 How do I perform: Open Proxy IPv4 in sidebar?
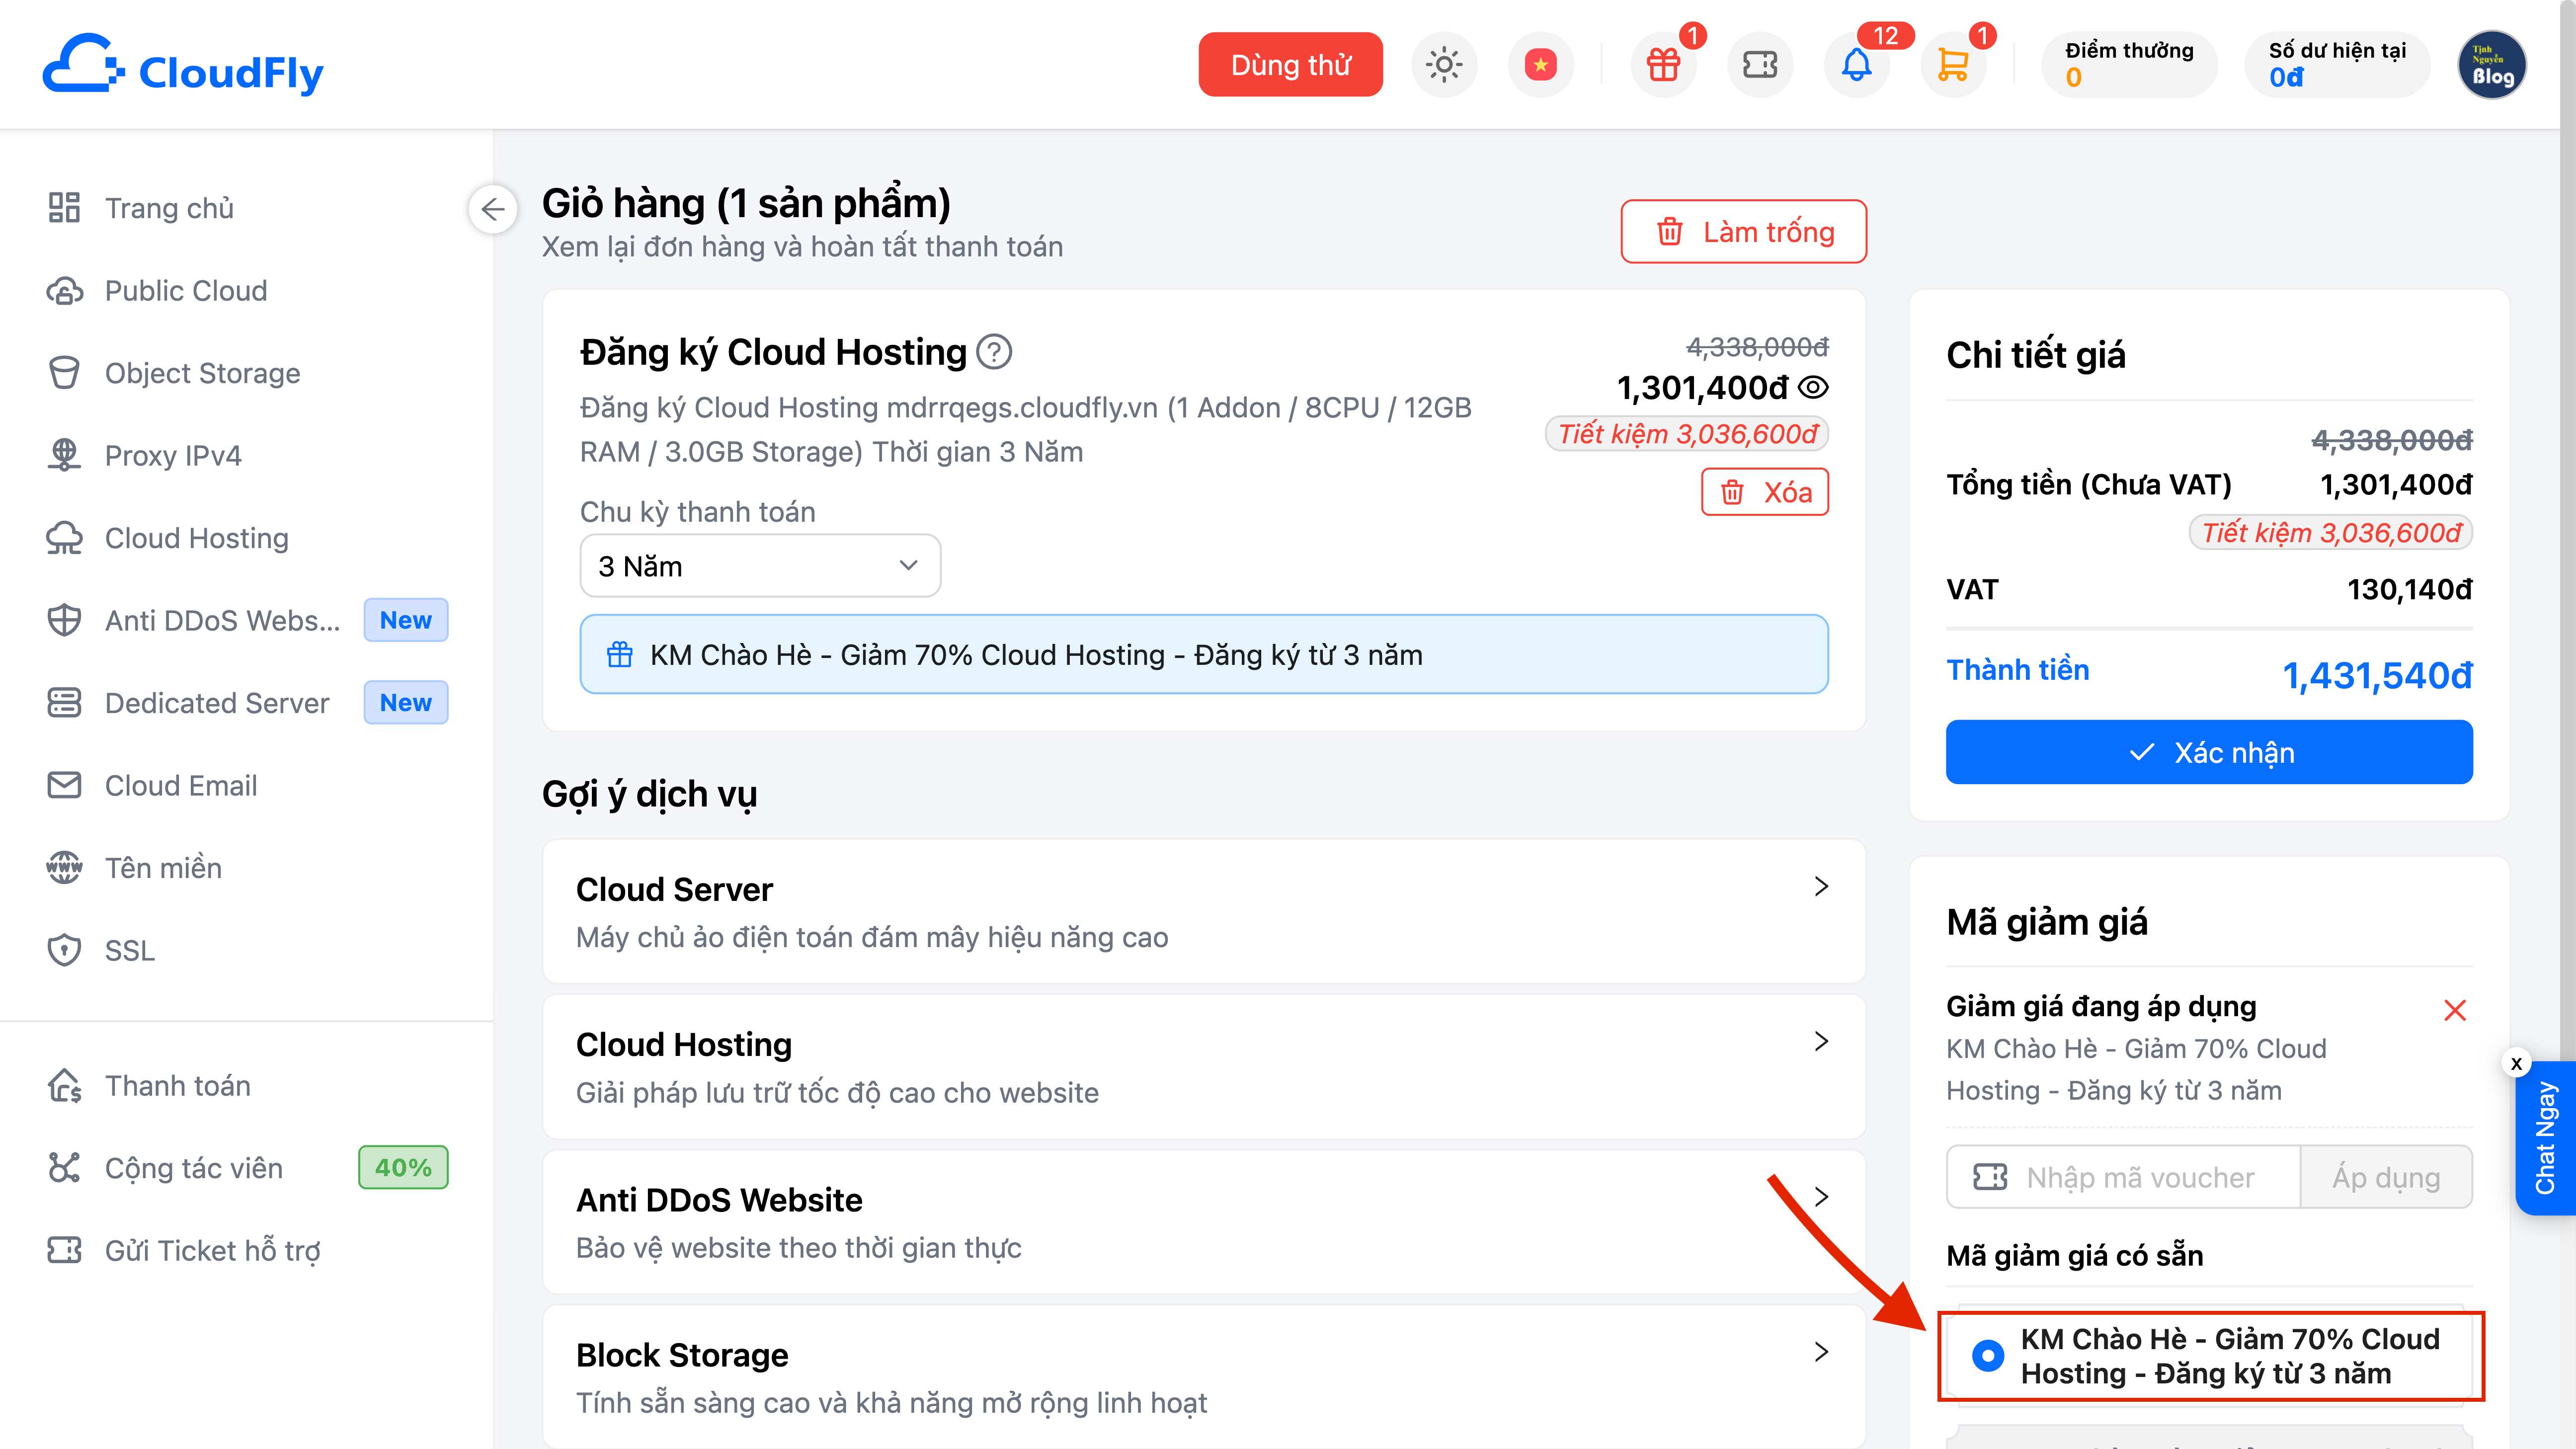[144, 456]
